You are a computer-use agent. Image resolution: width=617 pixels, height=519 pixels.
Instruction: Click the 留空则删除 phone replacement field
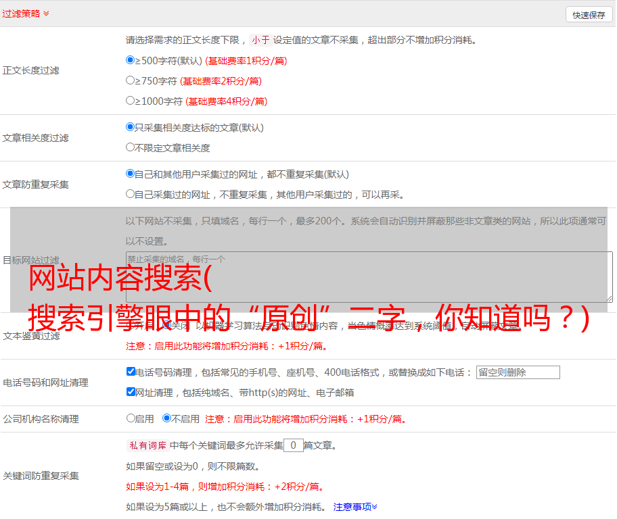click(x=518, y=372)
